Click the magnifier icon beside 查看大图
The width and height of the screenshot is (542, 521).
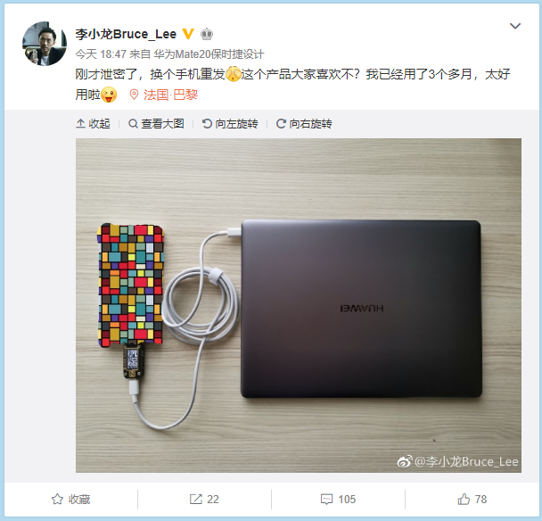[x=133, y=123]
